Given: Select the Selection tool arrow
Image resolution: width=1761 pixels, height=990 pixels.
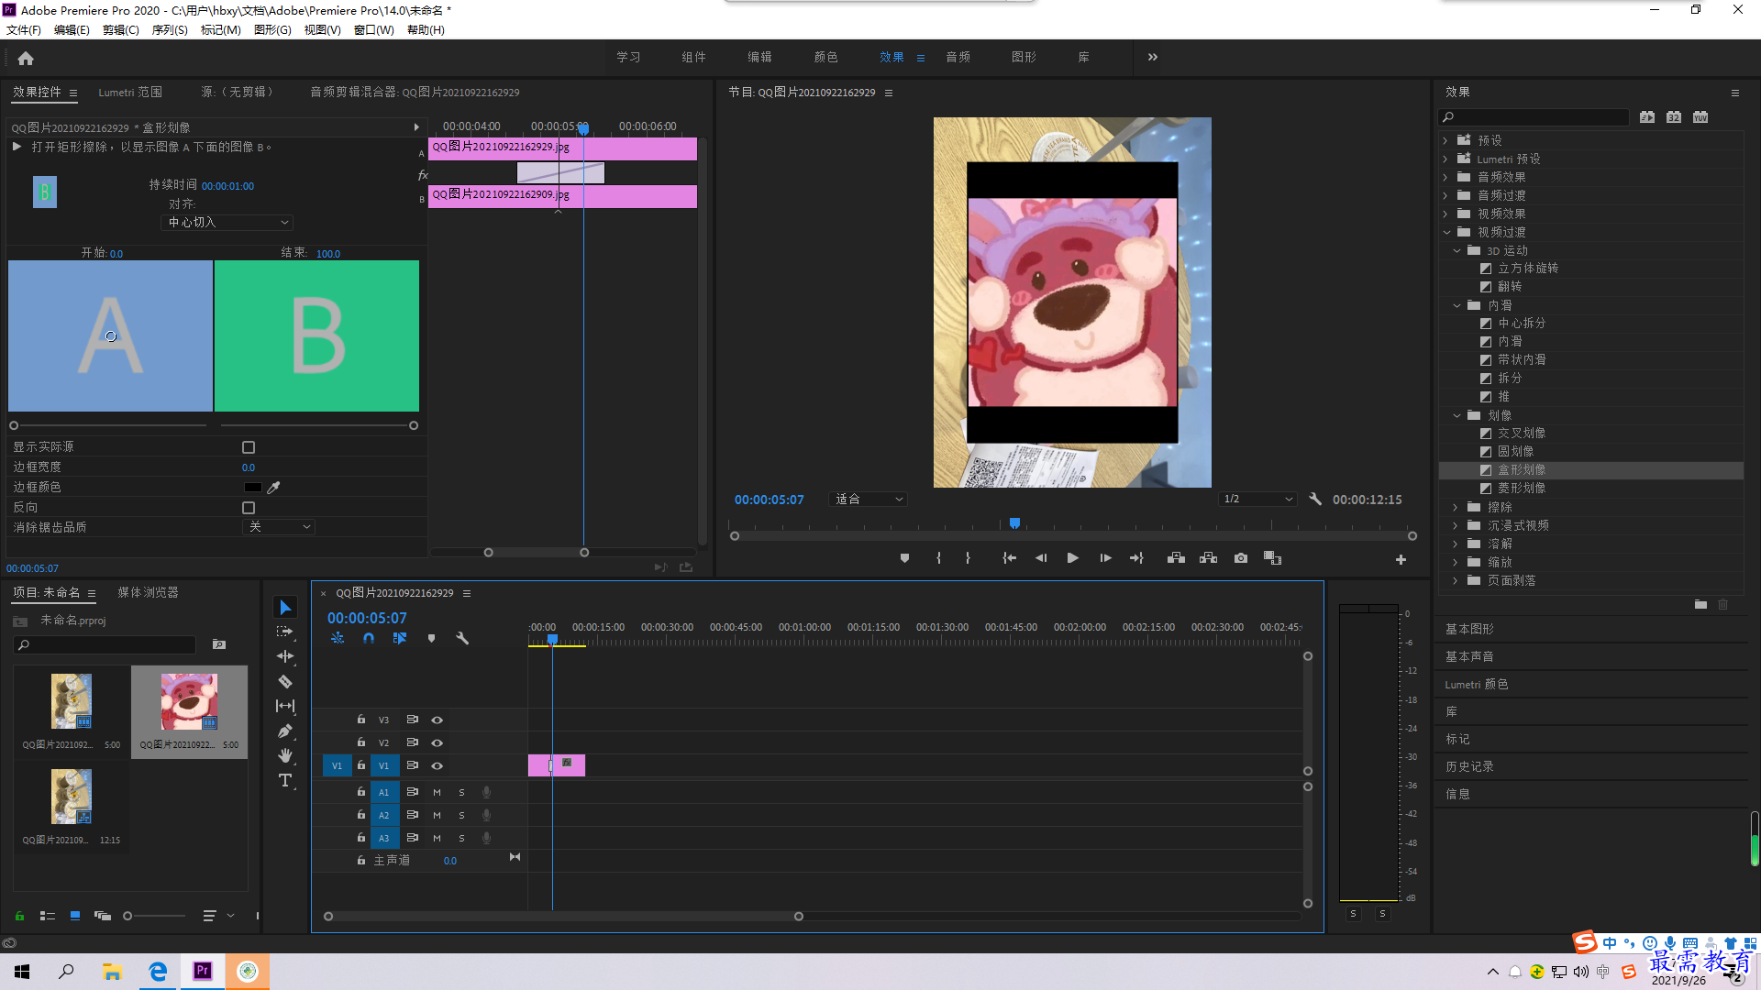Looking at the screenshot, I should pyautogui.click(x=285, y=608).
